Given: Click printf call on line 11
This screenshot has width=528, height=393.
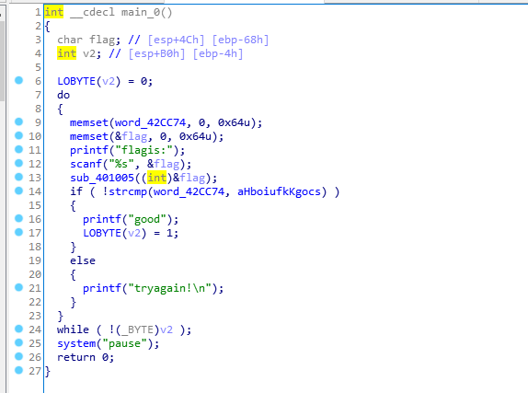Looking at the screenshot, I should (x=89, y=150).
